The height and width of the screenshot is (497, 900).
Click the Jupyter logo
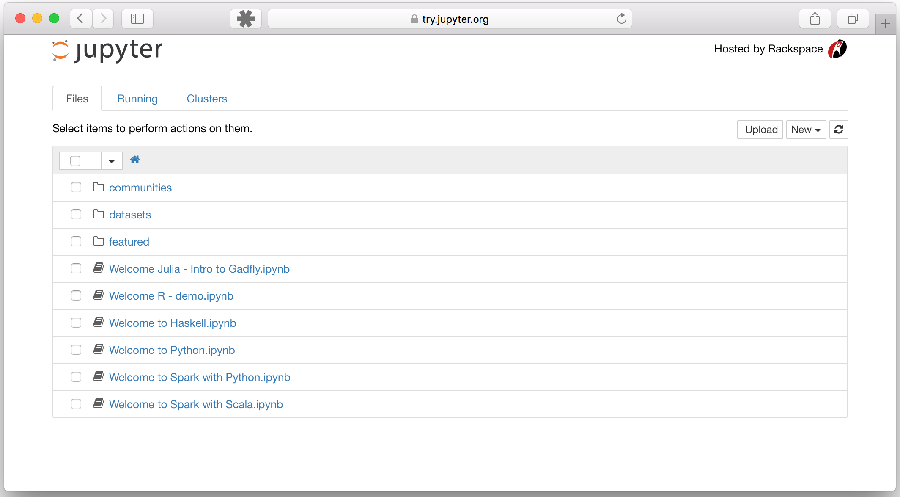[x=107, y=50]
